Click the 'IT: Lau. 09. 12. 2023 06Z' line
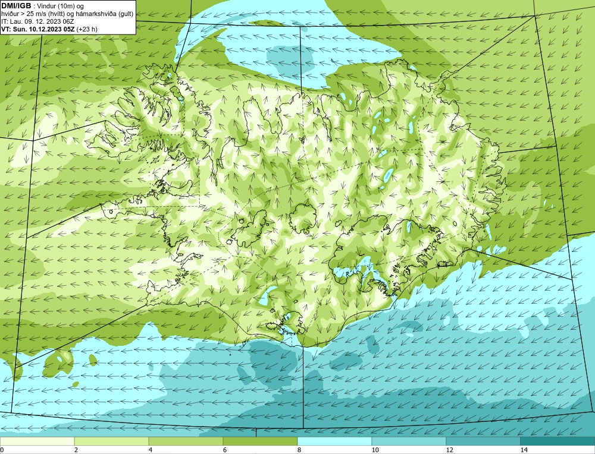 (x=37, y=21)
